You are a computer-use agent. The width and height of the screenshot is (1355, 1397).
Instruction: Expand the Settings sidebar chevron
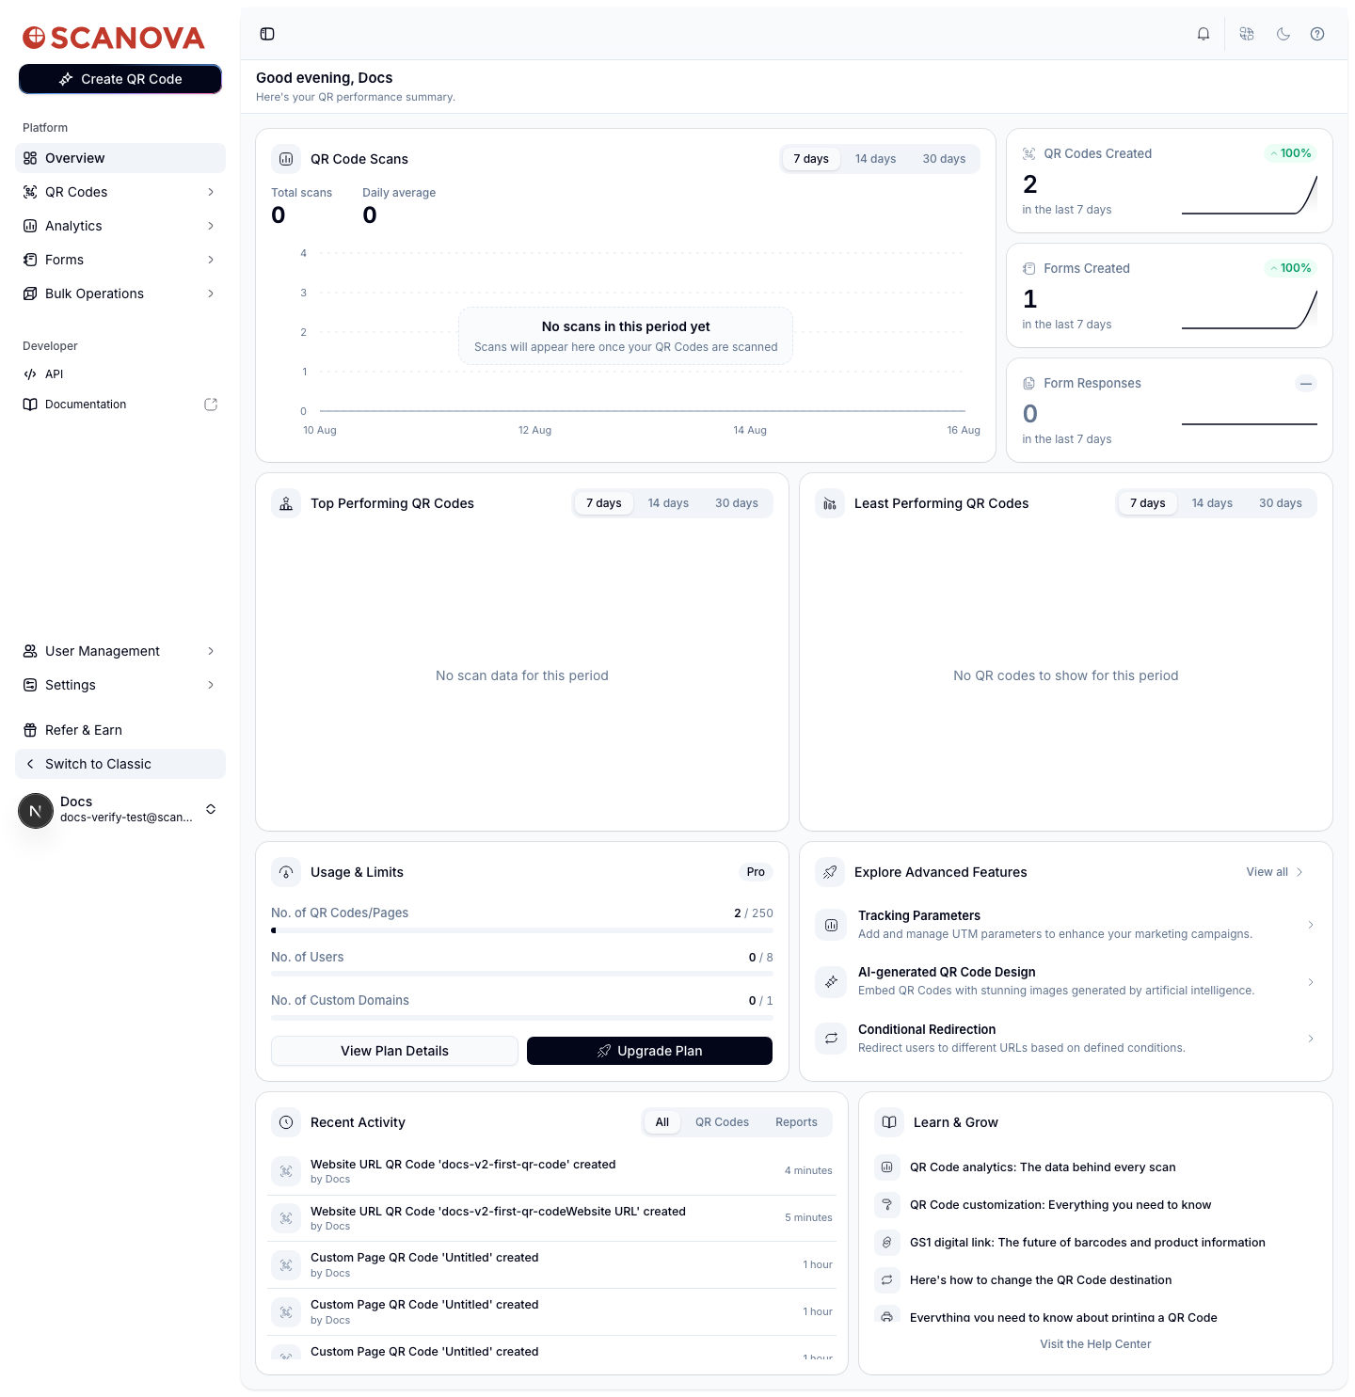[x=211, y=685]
